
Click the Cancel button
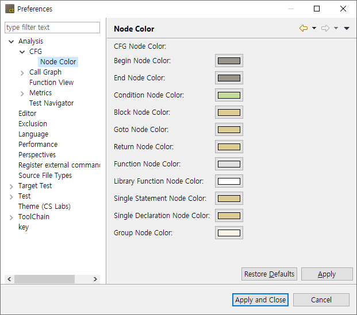click(321, 300)
